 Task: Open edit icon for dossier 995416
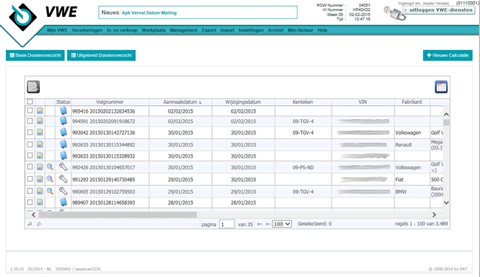(x=40, y=111)
